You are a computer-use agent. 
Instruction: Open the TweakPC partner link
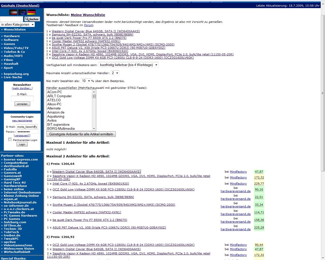pos(11,239)
